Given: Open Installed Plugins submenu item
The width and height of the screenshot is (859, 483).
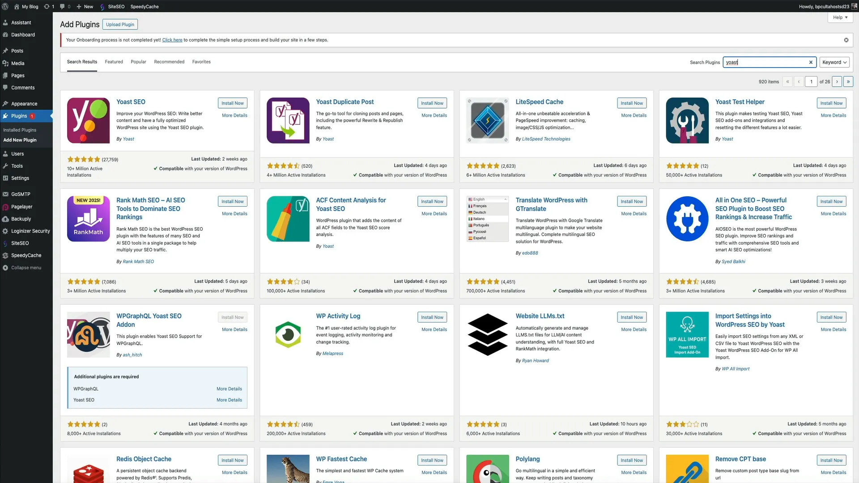Looking at the screenshot, I should pyautogui.click(x=20, y=130).
